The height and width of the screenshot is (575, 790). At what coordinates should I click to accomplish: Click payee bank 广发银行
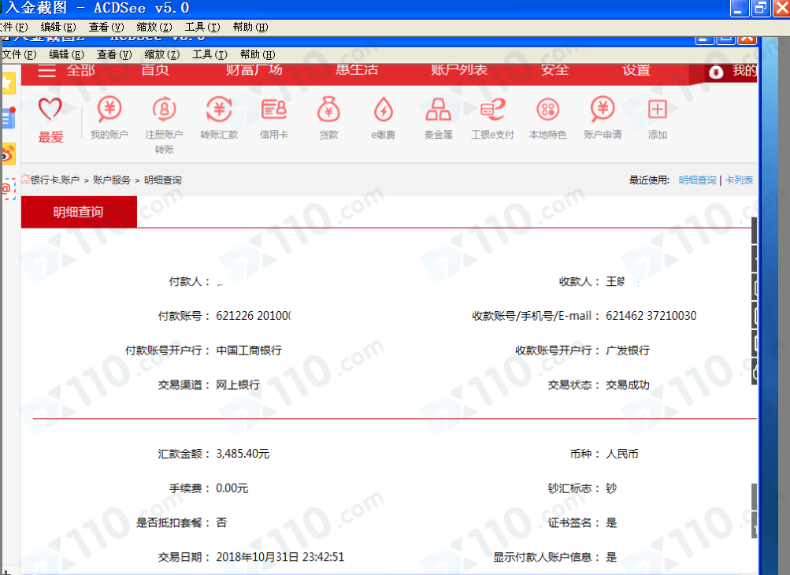[x=628, y=351]
